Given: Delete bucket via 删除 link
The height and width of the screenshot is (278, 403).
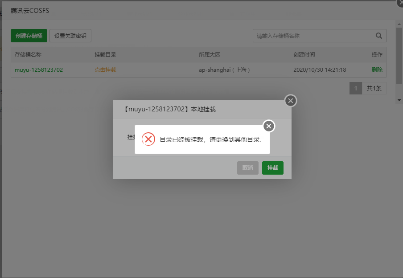Looking at the screenshot, I should point(377,70).
